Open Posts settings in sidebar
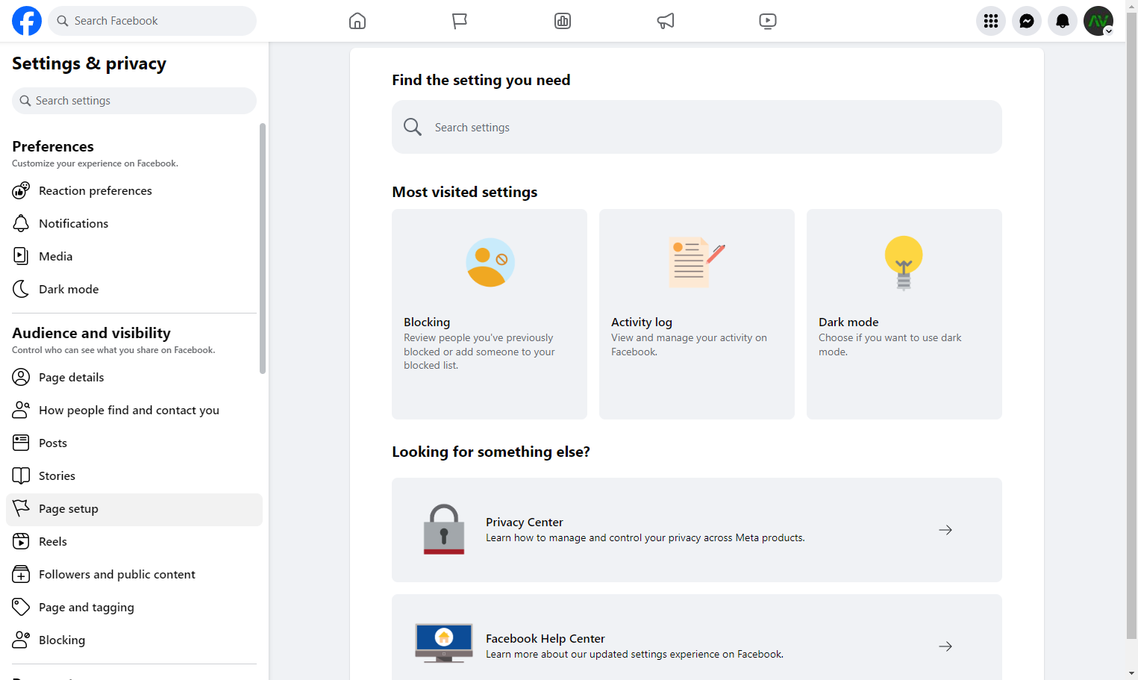 [x=134, y=443]
